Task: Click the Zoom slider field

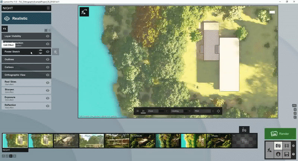Action: (x=156, y=111)
